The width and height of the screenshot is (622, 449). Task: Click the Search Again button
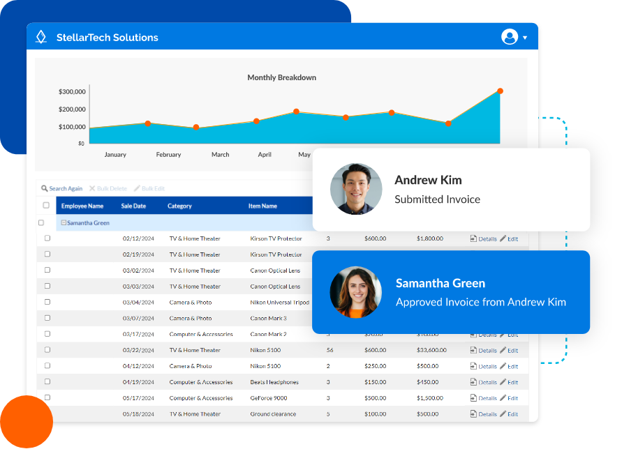62,188
